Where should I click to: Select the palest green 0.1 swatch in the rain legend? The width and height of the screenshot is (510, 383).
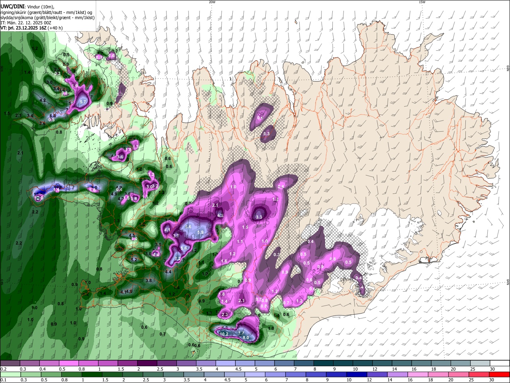pyautogui.click(x=10, y=374)
